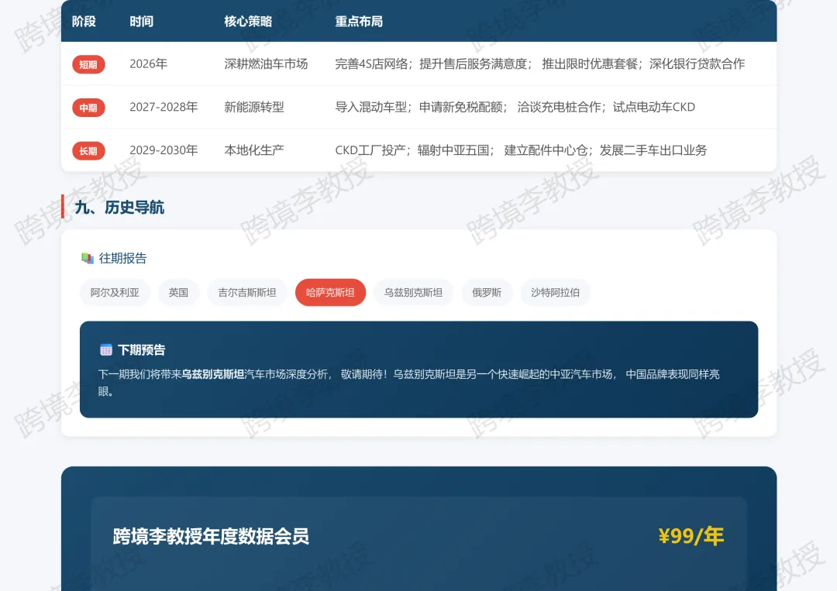Click the 核心策略 column header
837x591 pixels.
[248, 22]
